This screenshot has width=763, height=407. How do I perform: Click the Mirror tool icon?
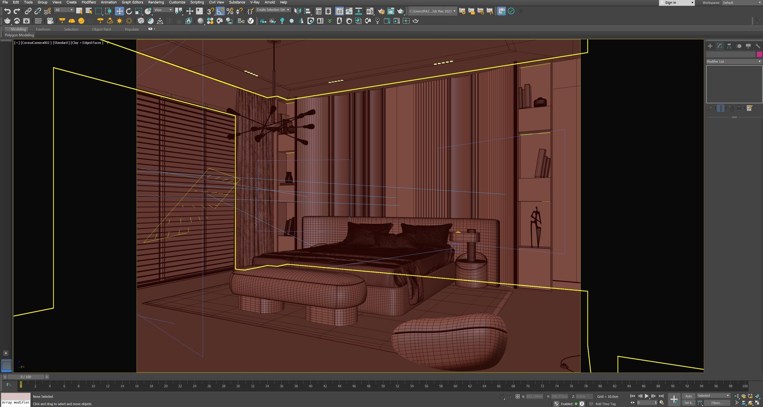[297, 11]
